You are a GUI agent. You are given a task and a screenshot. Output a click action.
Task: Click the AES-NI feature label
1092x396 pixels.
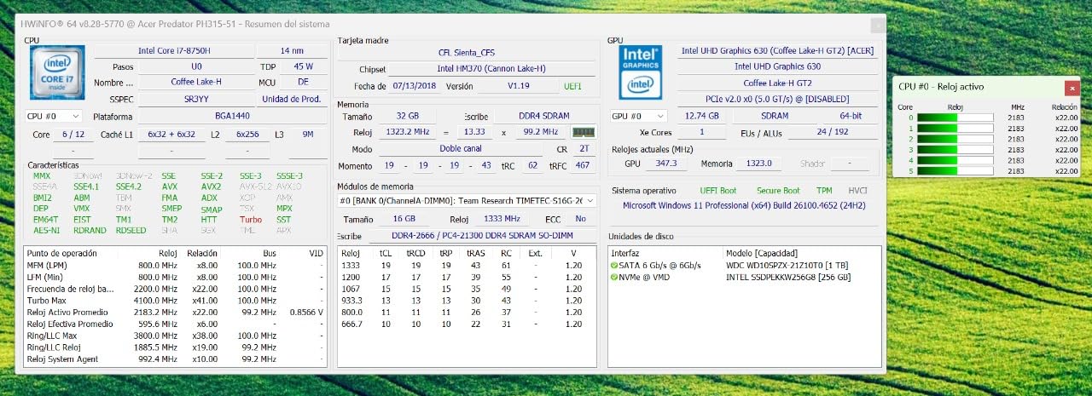click(46, 230)
